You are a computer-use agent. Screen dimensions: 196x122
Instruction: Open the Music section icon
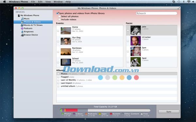(22, 19)
